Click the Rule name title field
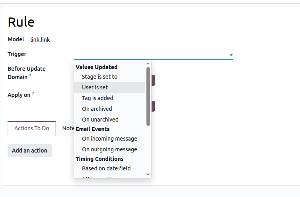Image resolution: width=300 pixels, height=197 pixels. coord(21,22)
